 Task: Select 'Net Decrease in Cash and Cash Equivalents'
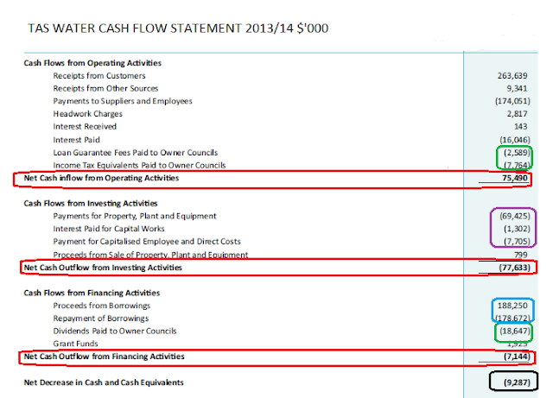click(104, 382)
